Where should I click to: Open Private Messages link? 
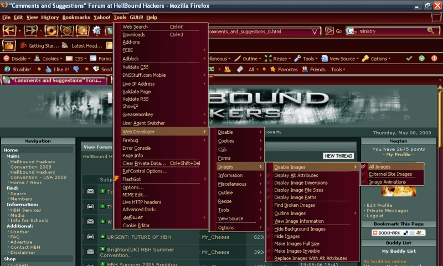[x=387, y=211]
